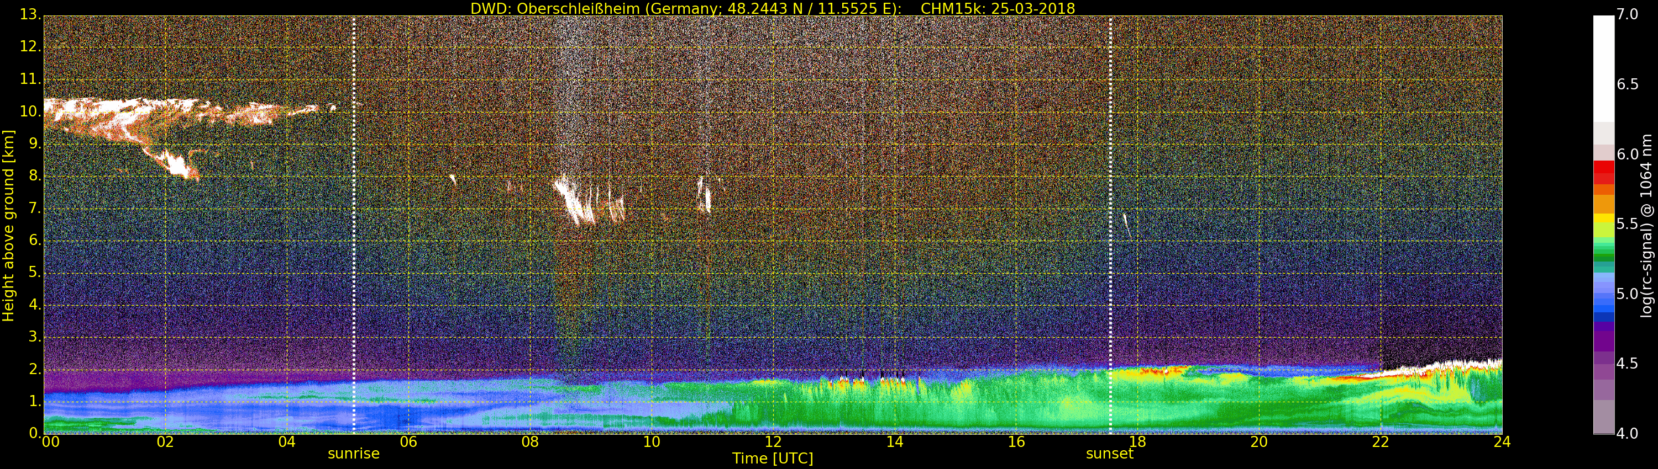This screenshot has height=469, width=1658.
Task: Click the height tick label '1.'
Action: (x=34, y=401)
